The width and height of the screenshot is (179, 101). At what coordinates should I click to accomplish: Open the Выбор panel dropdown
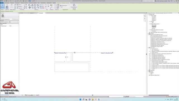[3, 10]
